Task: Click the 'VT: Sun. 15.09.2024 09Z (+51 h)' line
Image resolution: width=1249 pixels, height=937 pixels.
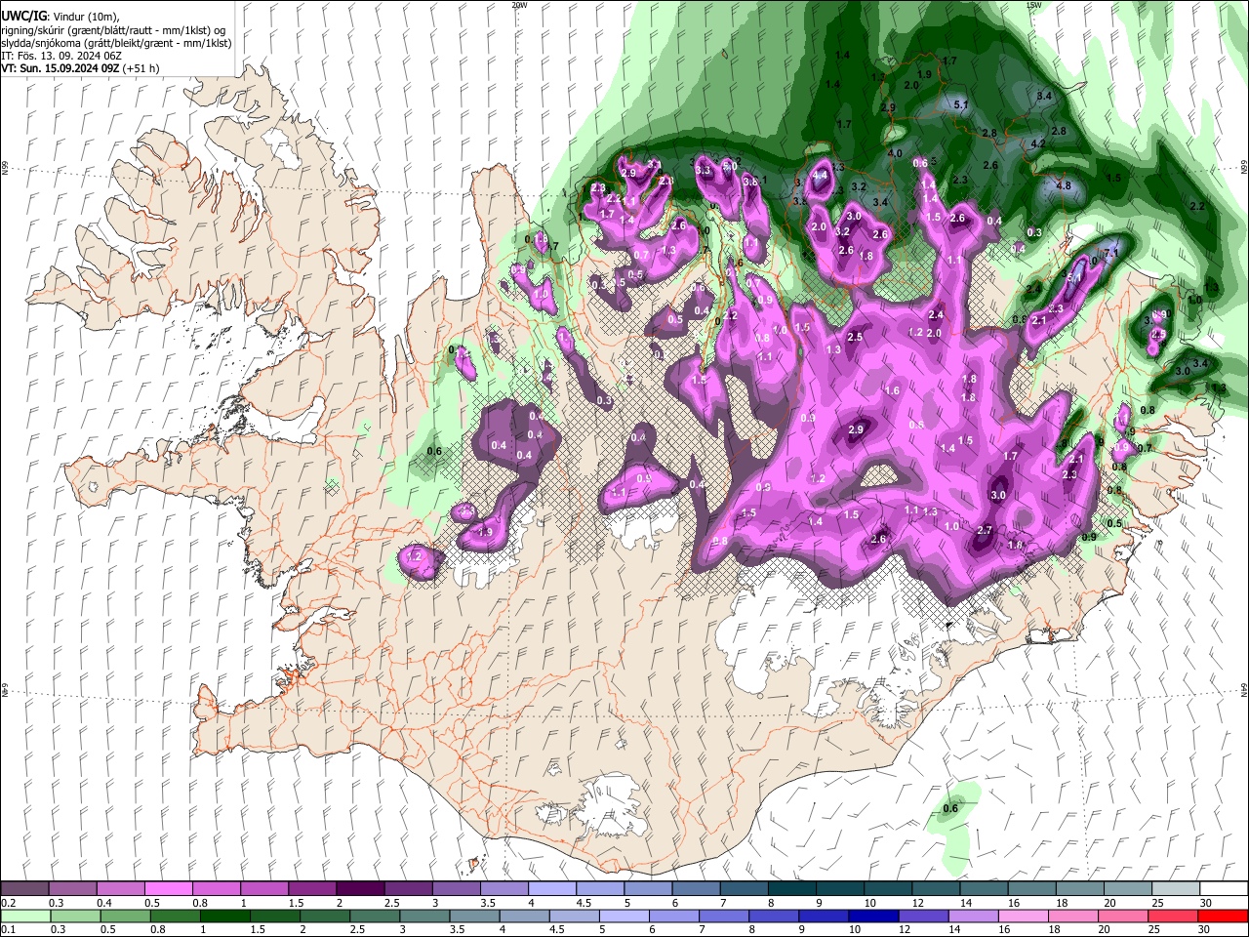Action: tap(80, 68)
